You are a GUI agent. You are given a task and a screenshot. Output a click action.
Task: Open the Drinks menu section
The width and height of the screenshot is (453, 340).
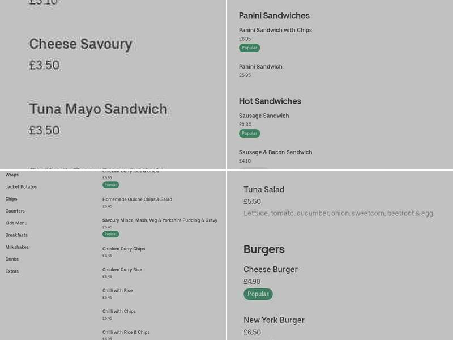pyautogui.click(x=12, y=259)
